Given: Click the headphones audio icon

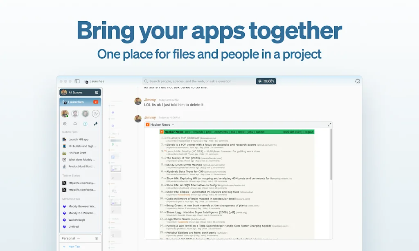Looking at the screenshot, I should [x=75, y=124].
